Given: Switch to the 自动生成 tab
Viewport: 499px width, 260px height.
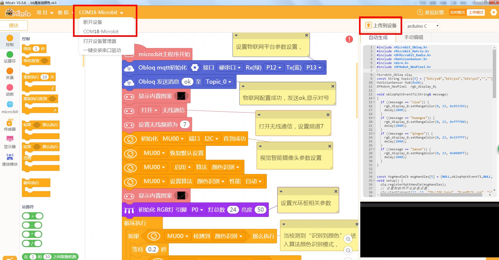Looking at the screenshot, I should pos(378,37).
